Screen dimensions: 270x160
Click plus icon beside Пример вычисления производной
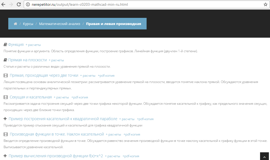pos(5,156)
